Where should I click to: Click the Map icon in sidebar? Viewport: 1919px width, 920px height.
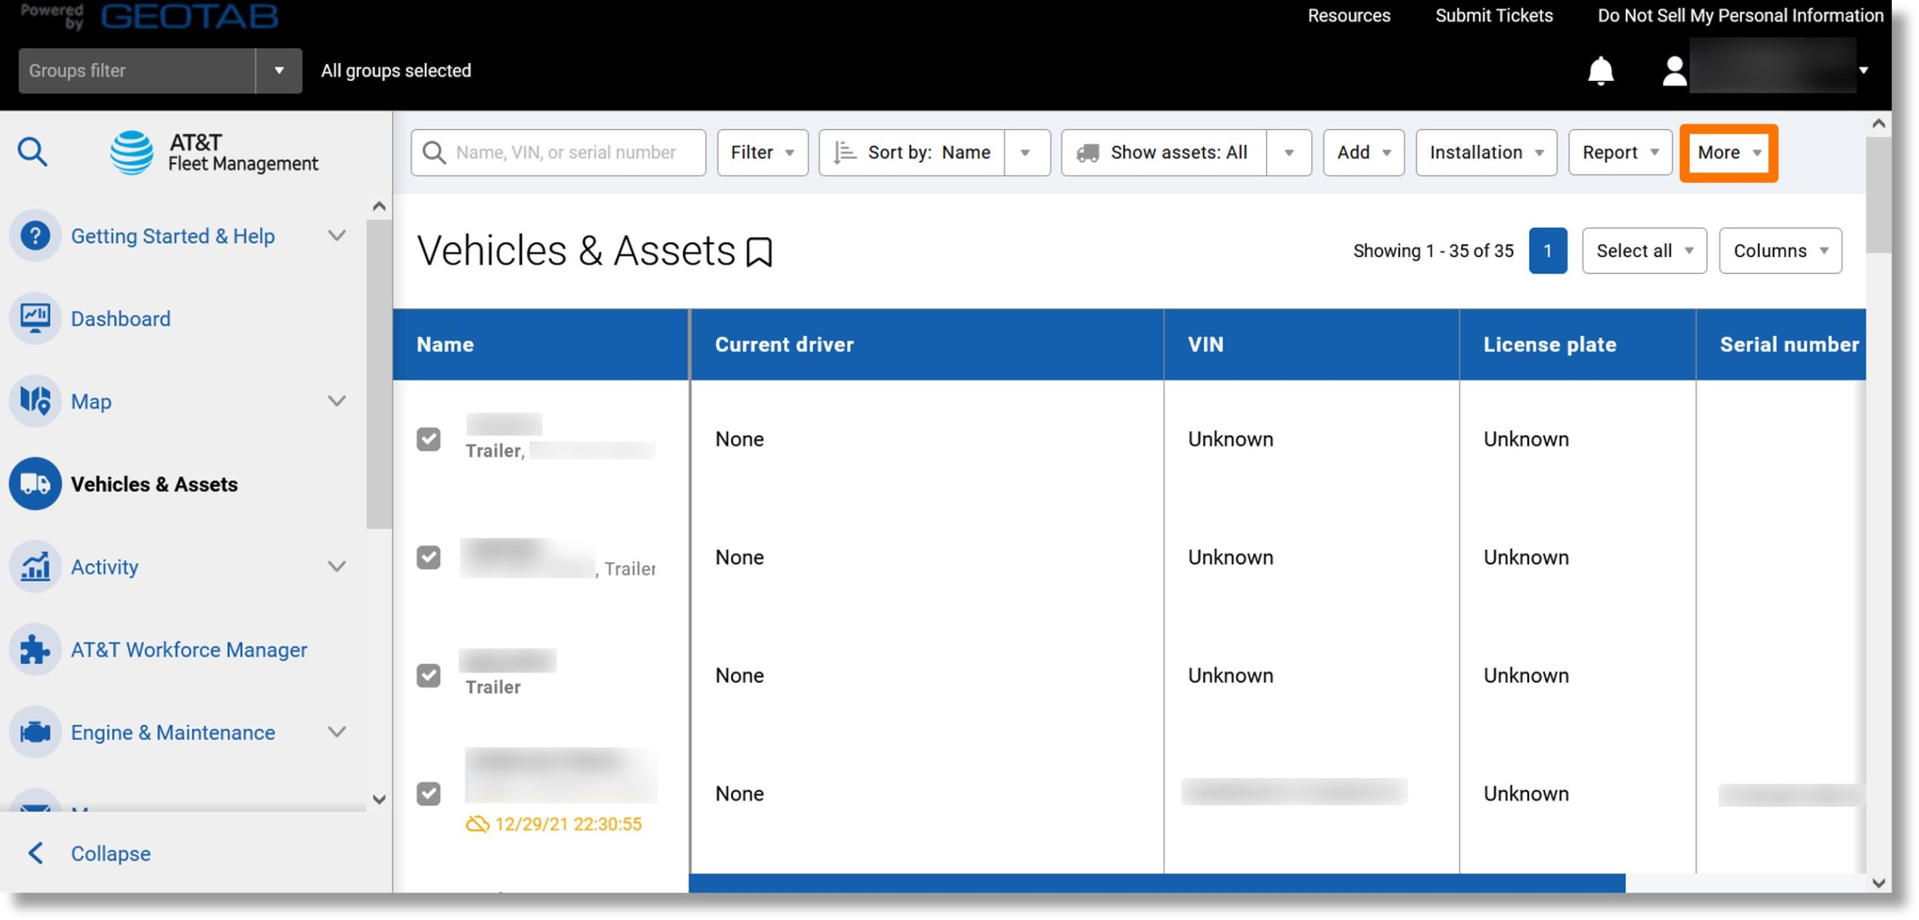tap(35, 400)
